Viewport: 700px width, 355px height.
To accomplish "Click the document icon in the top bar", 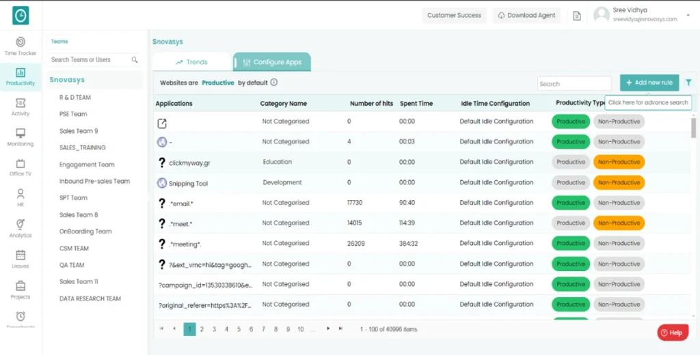I will click(577, 16).
